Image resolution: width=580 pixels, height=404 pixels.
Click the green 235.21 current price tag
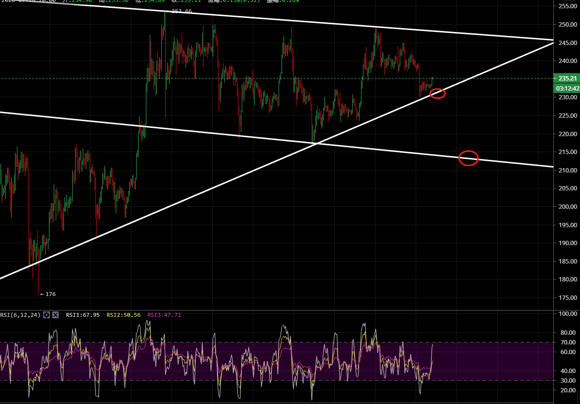point(566,78)
